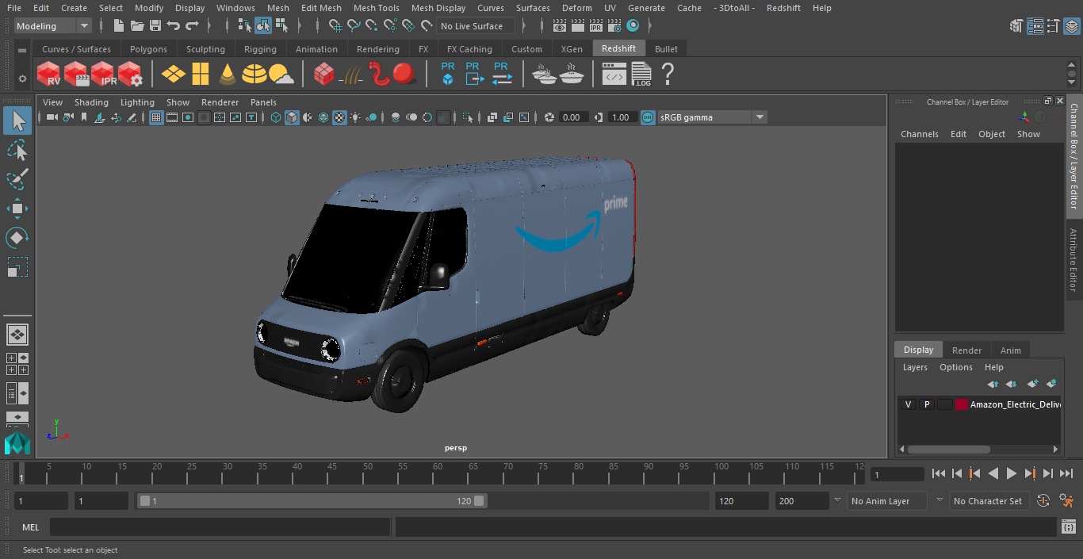The image size is (1083, 559).
Task: Click the Undo arrow icon
Action: [174, 26]
